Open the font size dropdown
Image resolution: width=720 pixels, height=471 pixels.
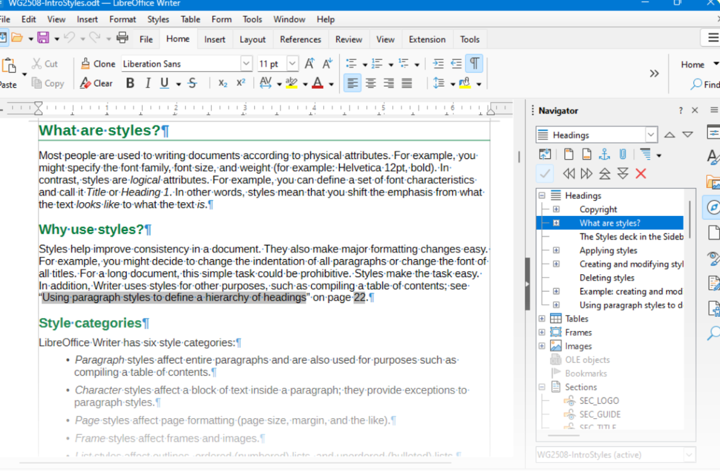click(292, 63)
